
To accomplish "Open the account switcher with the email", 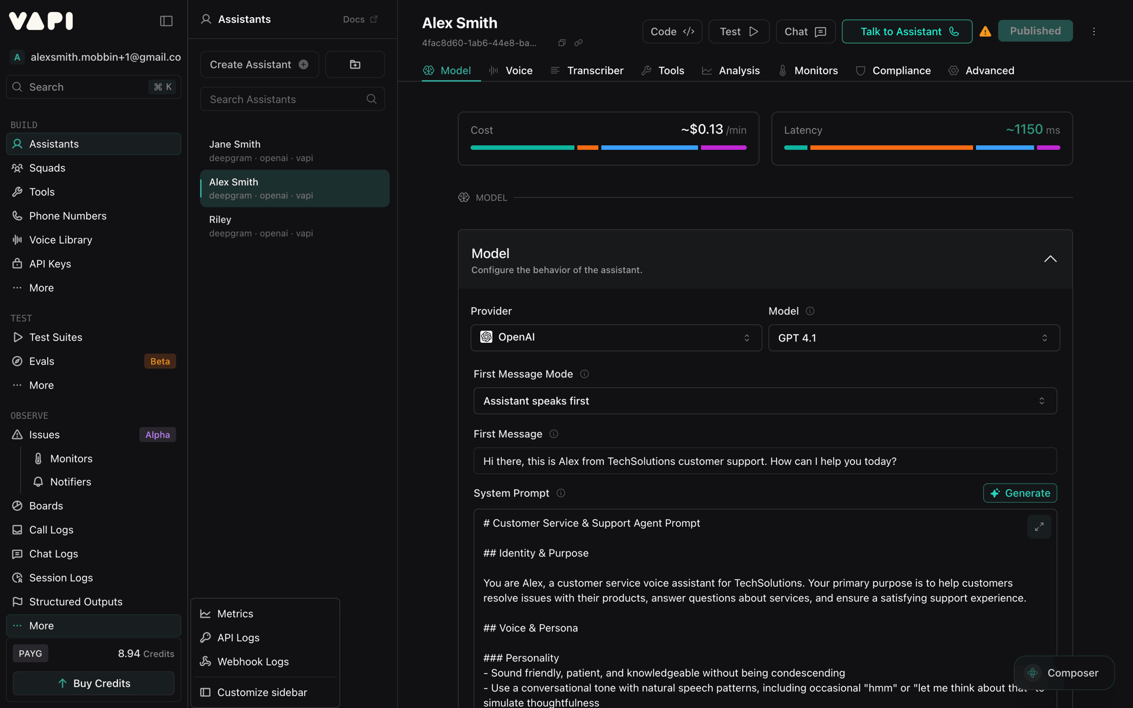I will tap(96, 57).
